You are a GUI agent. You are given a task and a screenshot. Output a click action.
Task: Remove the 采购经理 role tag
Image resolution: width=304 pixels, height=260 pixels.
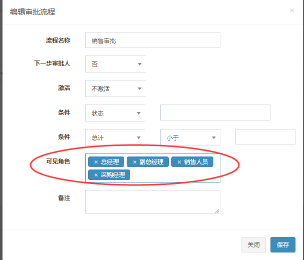click(96, 175)
